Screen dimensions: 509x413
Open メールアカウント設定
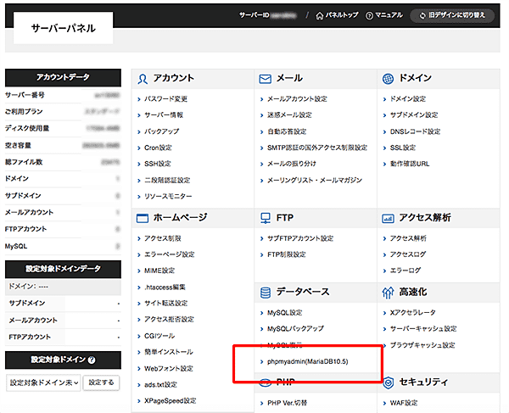tap(297, 99)
